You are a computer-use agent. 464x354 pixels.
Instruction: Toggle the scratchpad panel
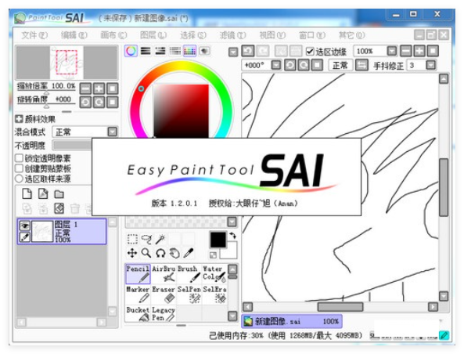204,51
